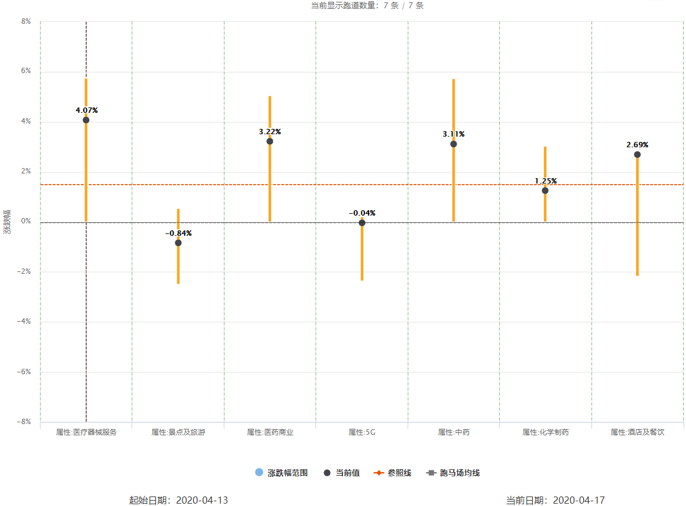Screen dimensions: 686x506
Task: Click the 3.11% data point marker
Action: (454, 144)
